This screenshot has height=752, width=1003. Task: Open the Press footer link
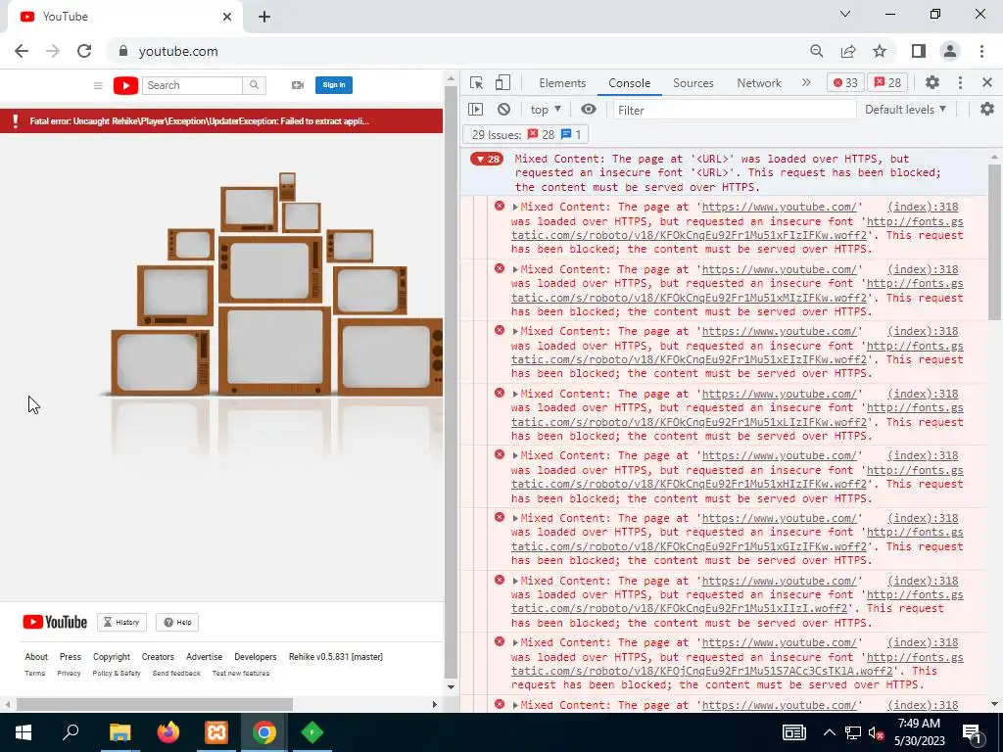71,657
